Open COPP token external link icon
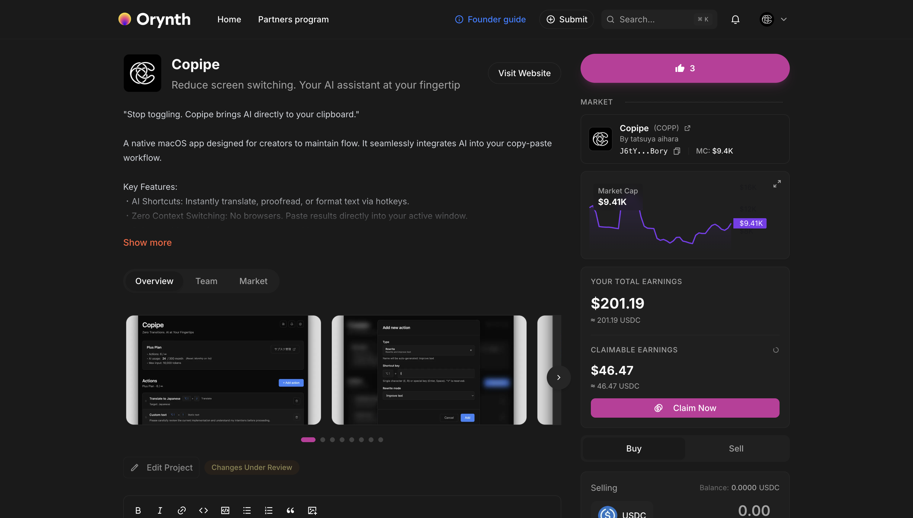Image resolution: width=913 pixels, height=518 pixels. (x=687, y=128)
